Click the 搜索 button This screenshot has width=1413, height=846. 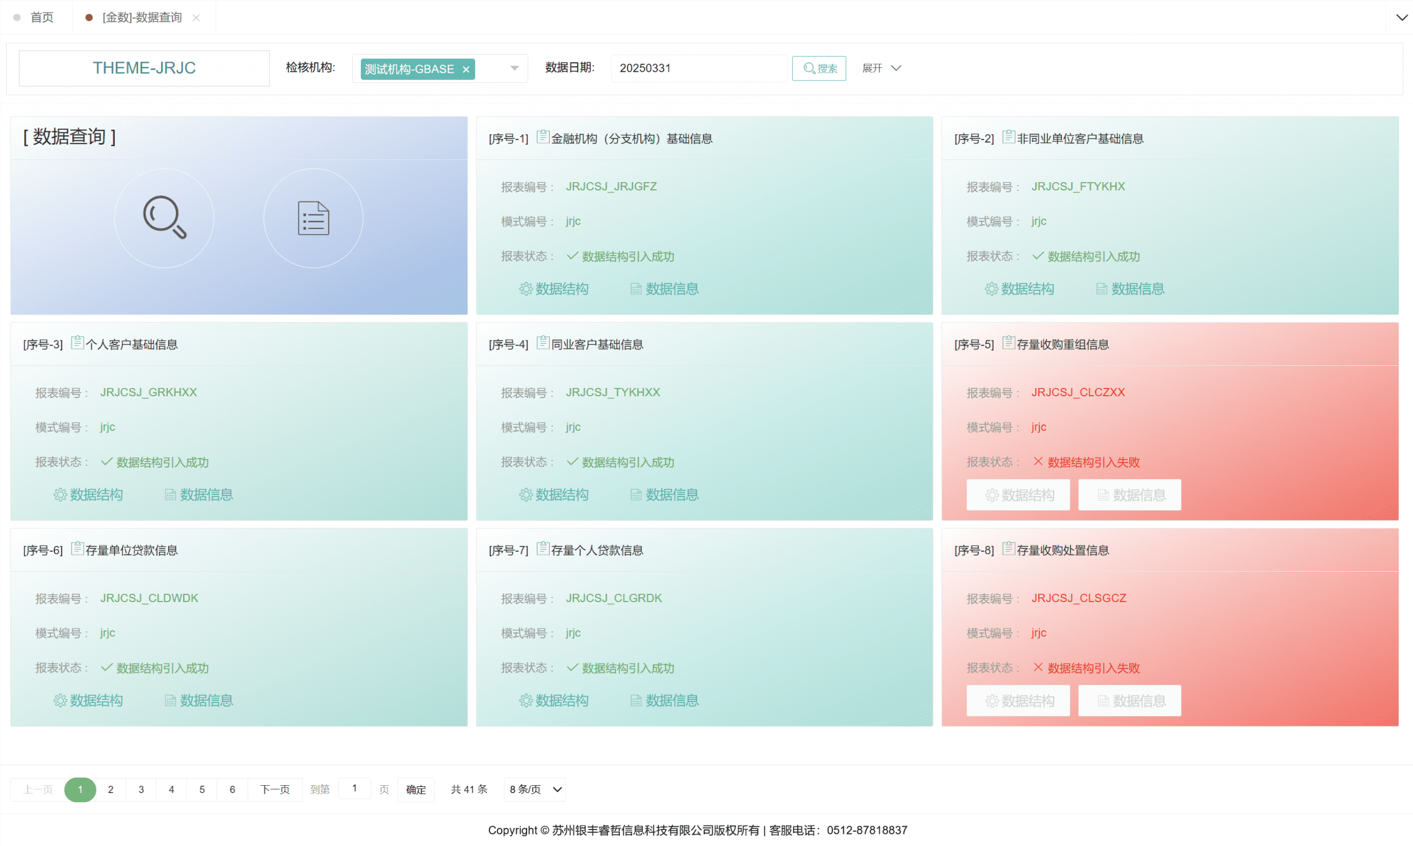(x=819, y=68)
